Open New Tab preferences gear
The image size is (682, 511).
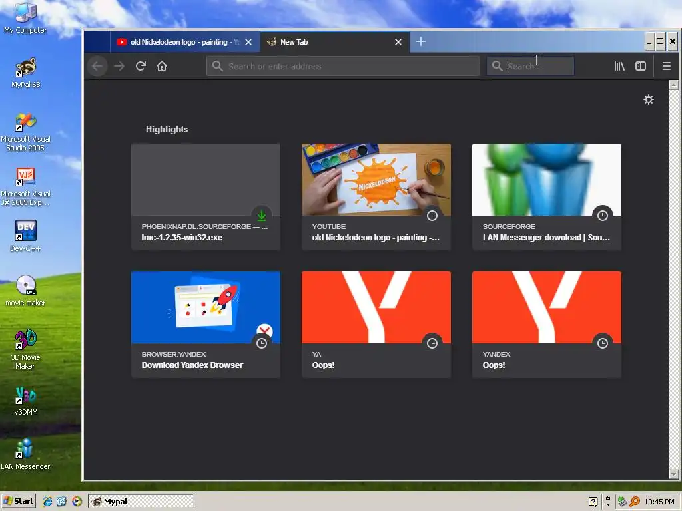tap(649, 100)
